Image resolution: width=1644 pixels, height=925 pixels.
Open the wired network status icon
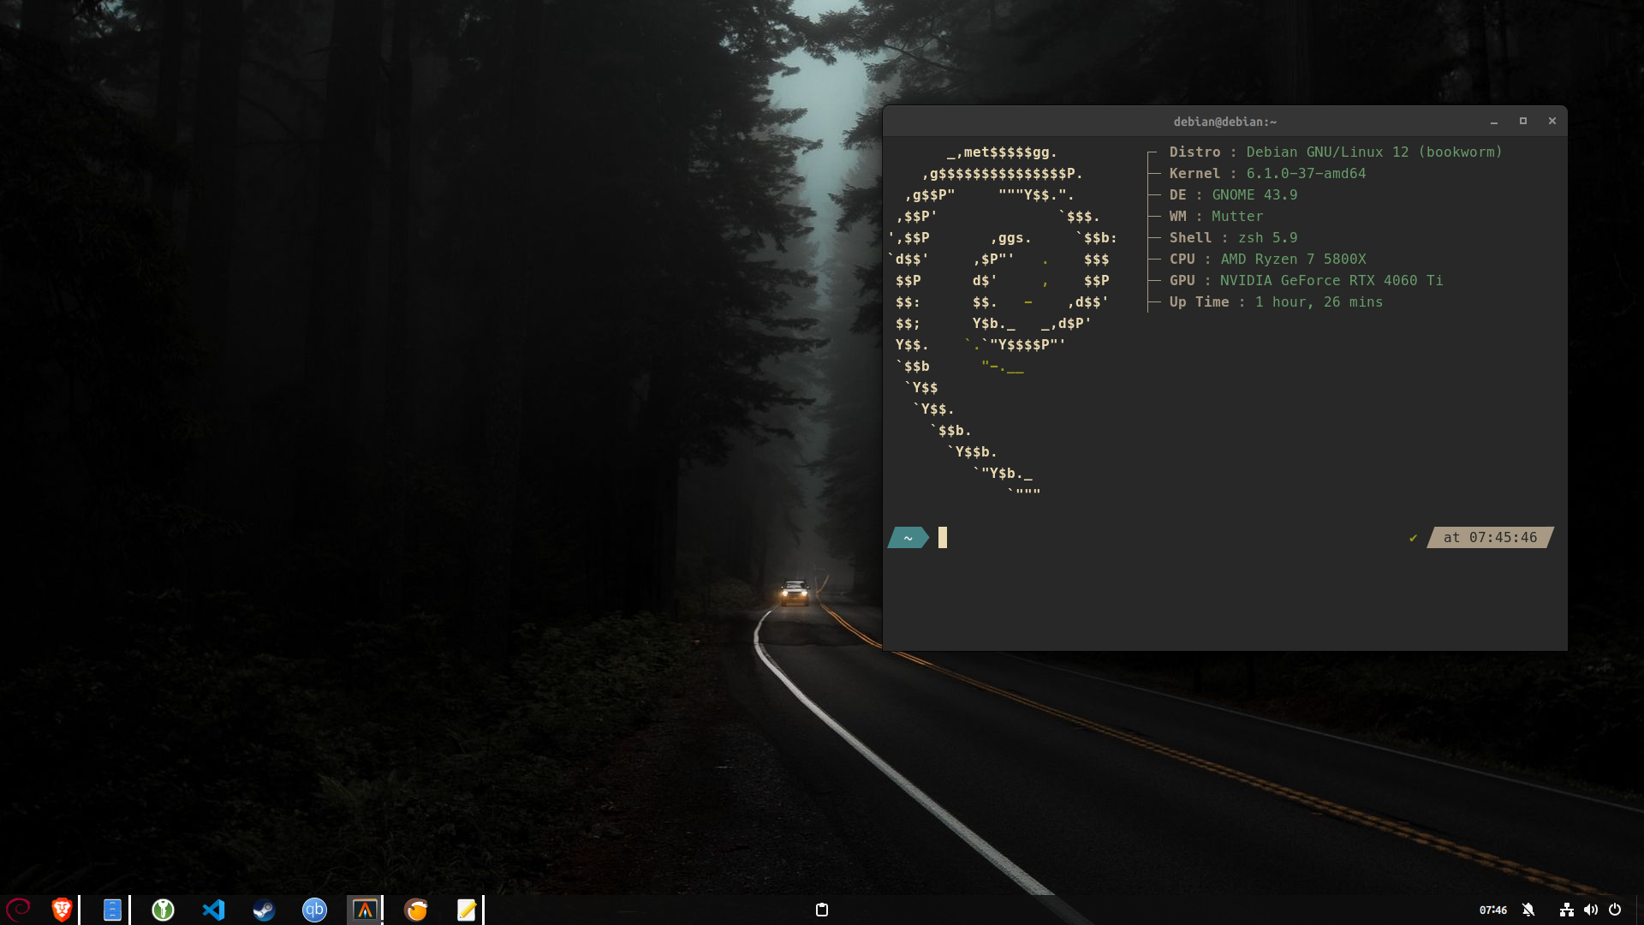click(x=1567, y=910)
